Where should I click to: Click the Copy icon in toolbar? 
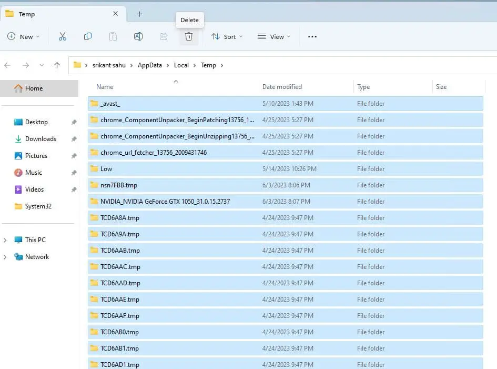point(88,36)
